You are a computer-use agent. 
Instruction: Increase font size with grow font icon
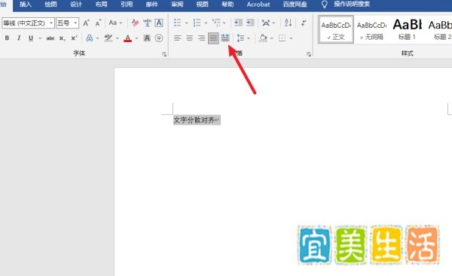(x=86, y=23)
